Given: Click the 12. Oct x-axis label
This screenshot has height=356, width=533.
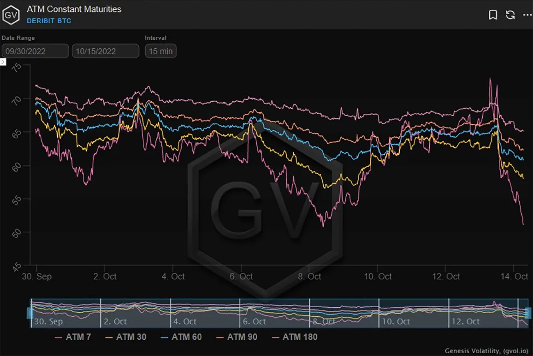Looking at the screenshot, I should [x=446, y=276].
